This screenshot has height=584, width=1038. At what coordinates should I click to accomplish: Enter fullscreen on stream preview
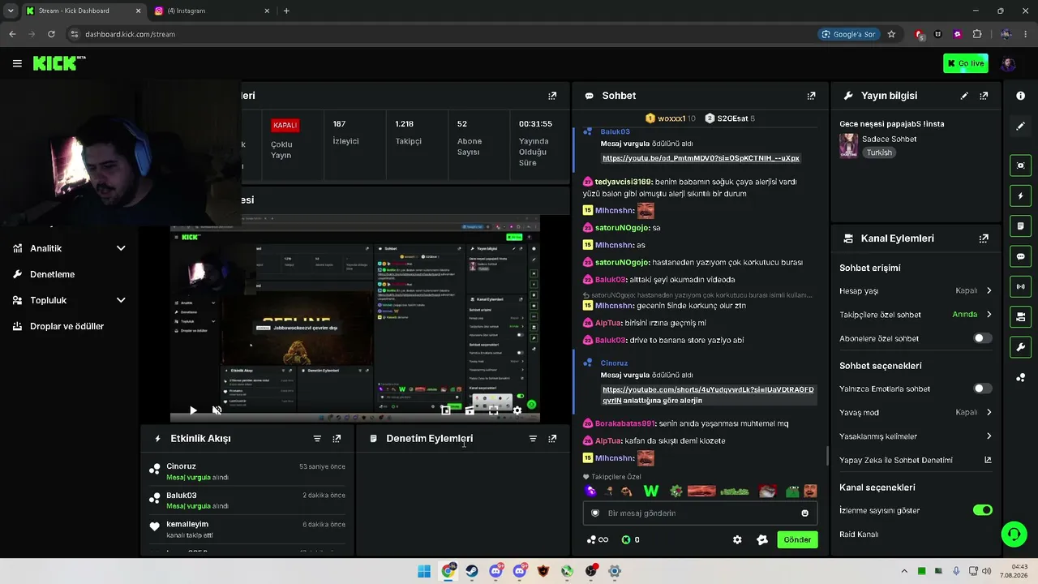click(493, 410)
